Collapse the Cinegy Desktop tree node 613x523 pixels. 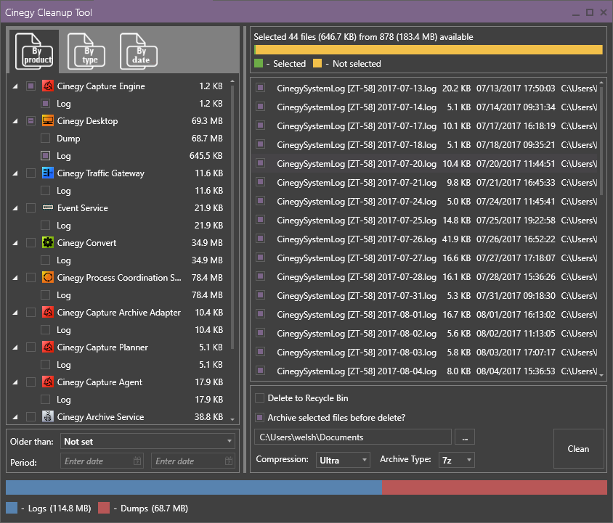15,121
